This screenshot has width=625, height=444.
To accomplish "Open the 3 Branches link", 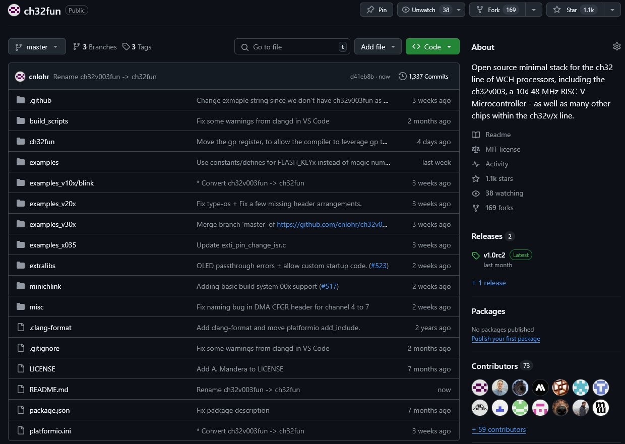I will point(95,47).
